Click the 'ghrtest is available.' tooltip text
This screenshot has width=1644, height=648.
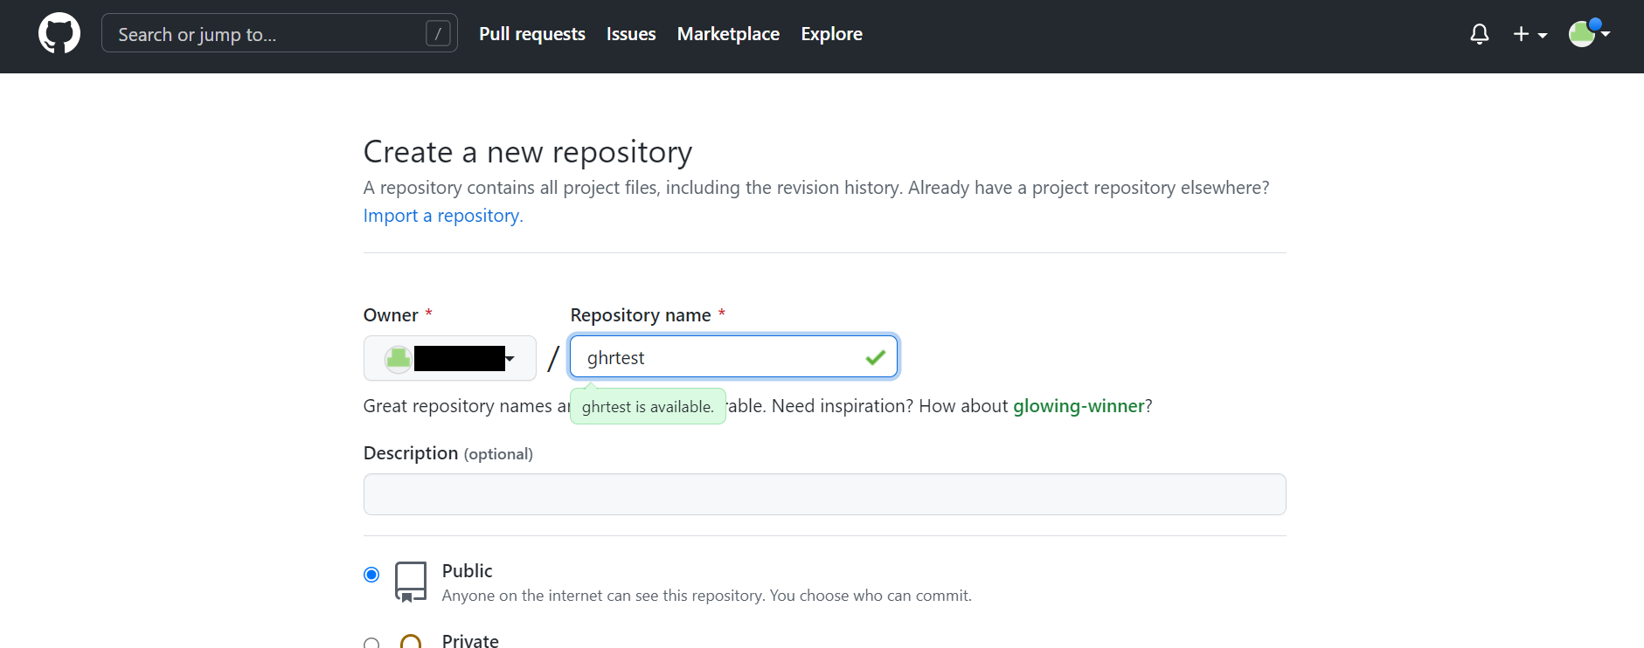click(x=648, y=407)
